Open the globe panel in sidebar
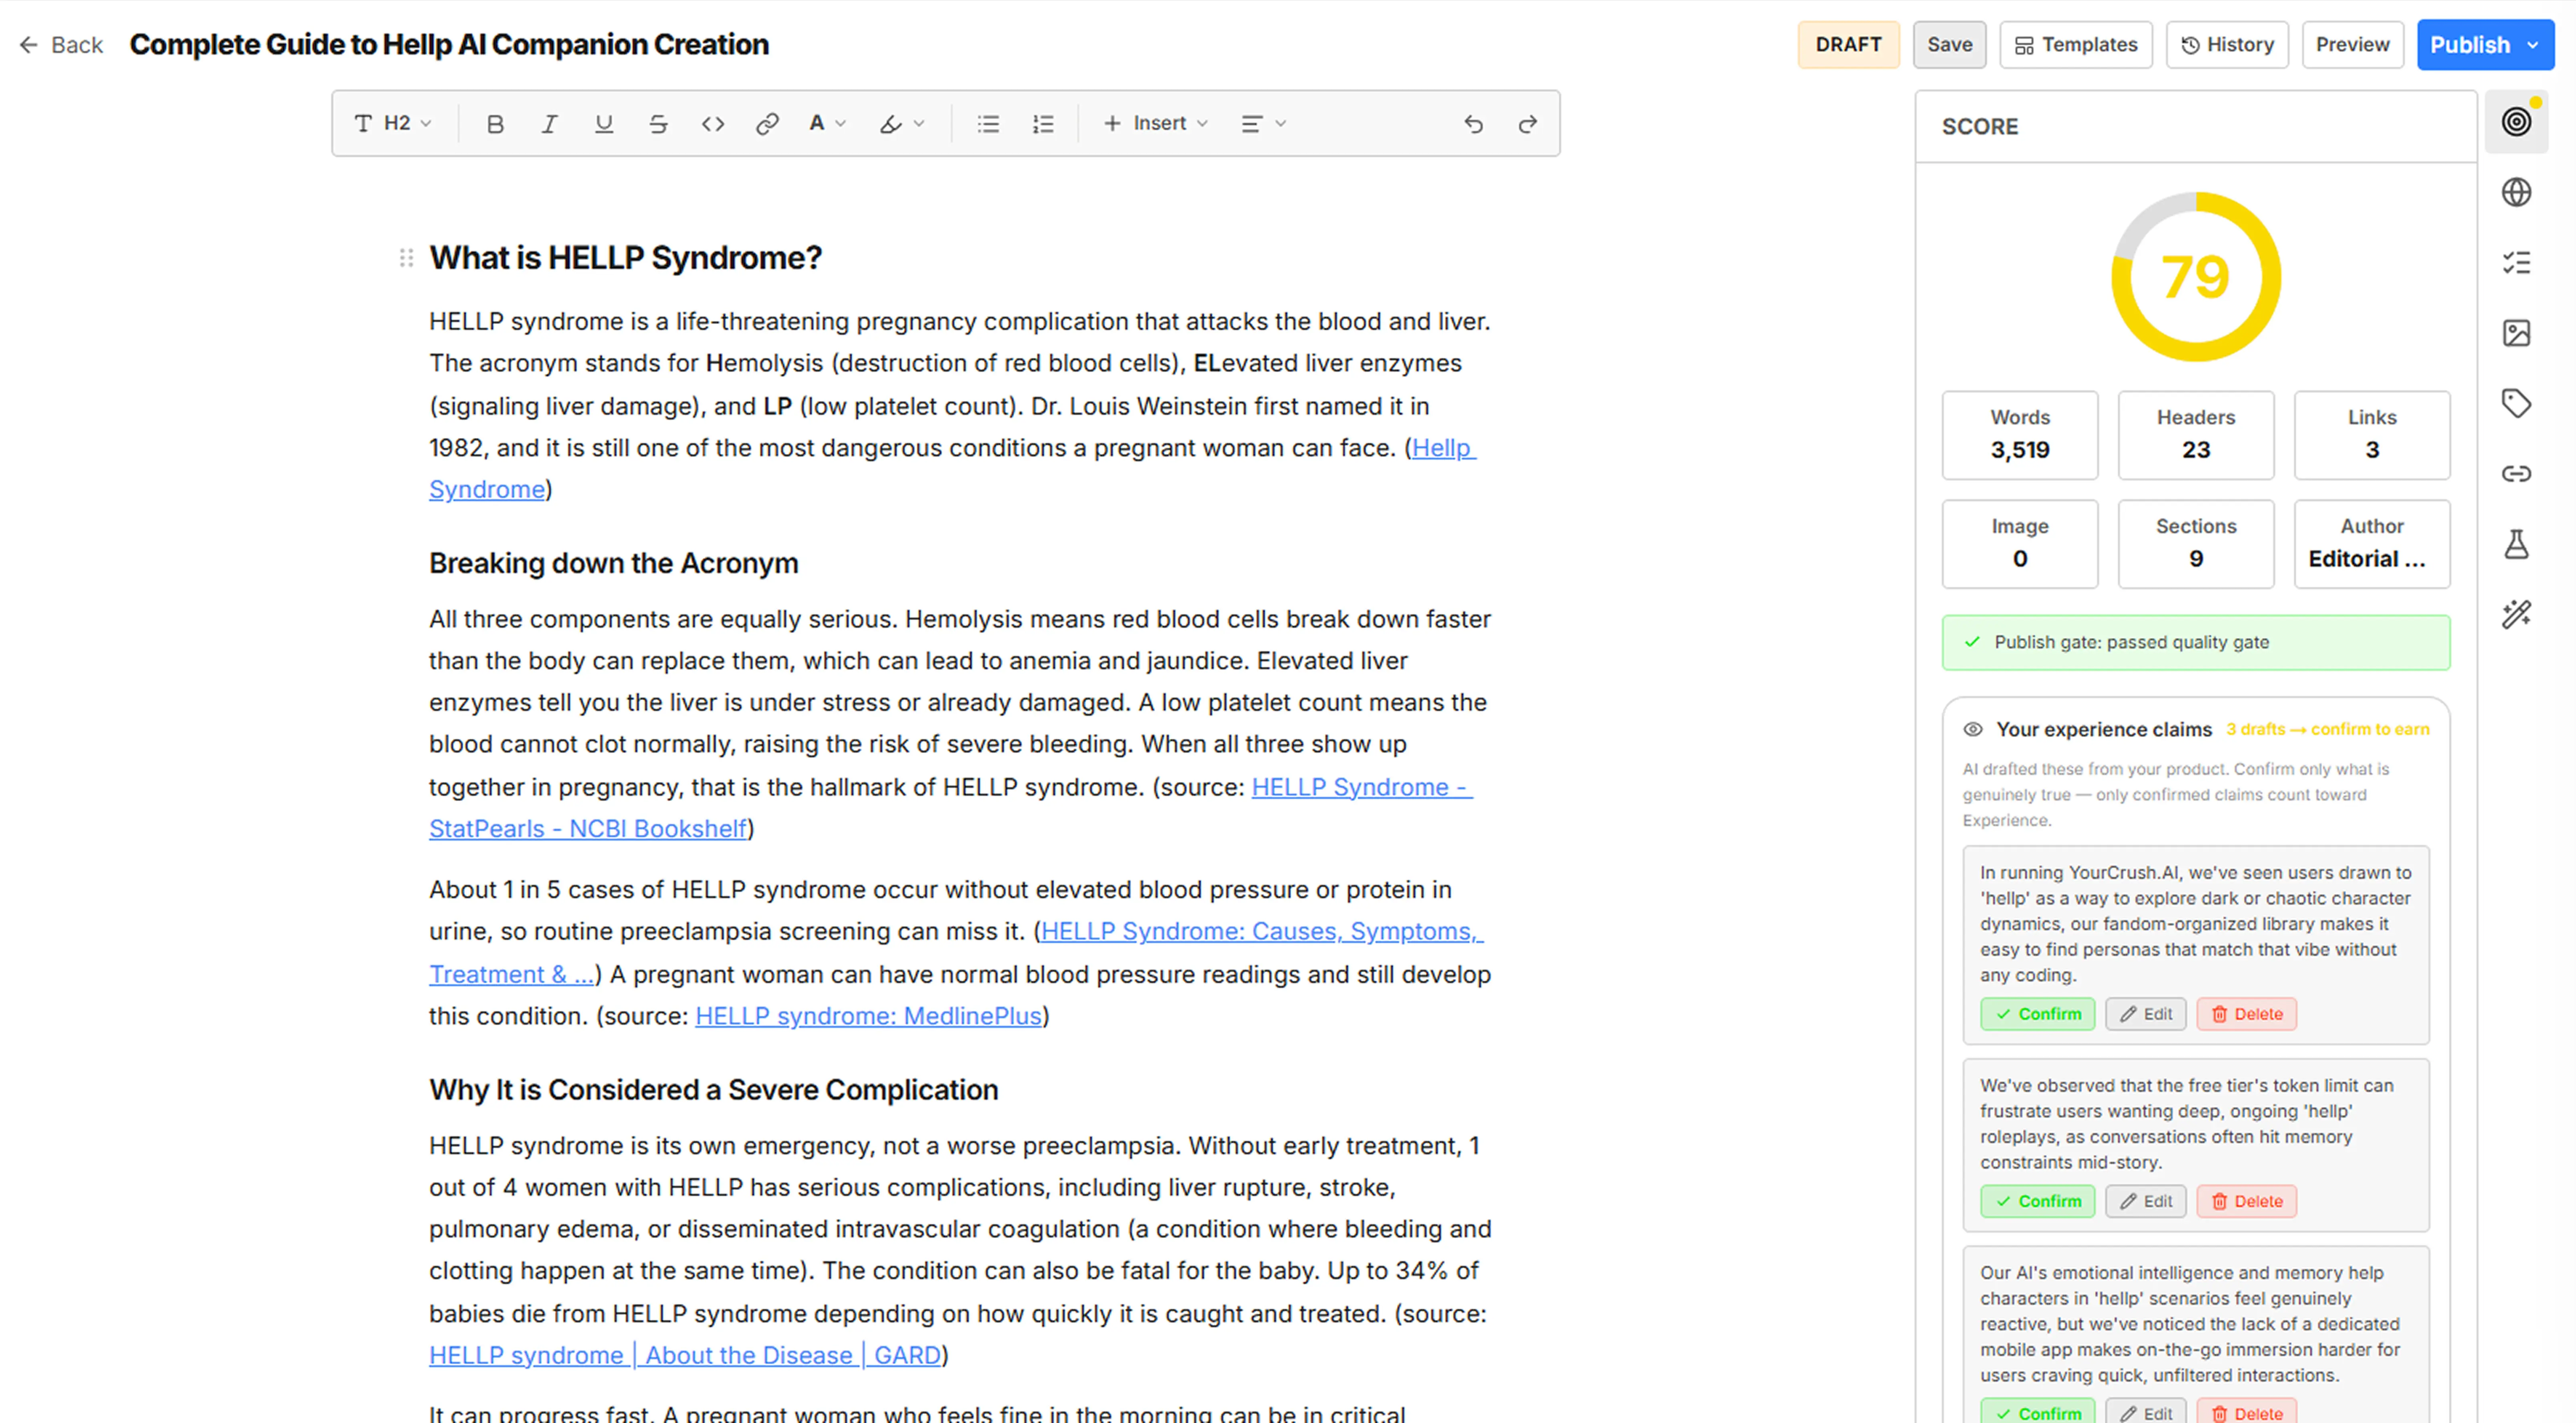This screenshot has height=1423, width=2576. point(2516,192)
